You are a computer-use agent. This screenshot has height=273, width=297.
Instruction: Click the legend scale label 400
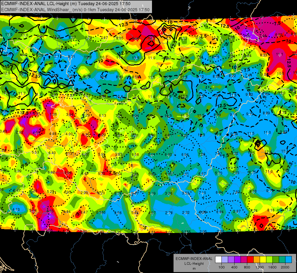pyautogui.click(x=234, y=267)
